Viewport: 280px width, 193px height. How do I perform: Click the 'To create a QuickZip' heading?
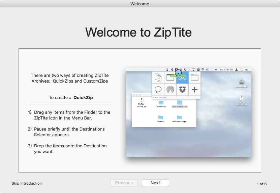pos(71,97)
